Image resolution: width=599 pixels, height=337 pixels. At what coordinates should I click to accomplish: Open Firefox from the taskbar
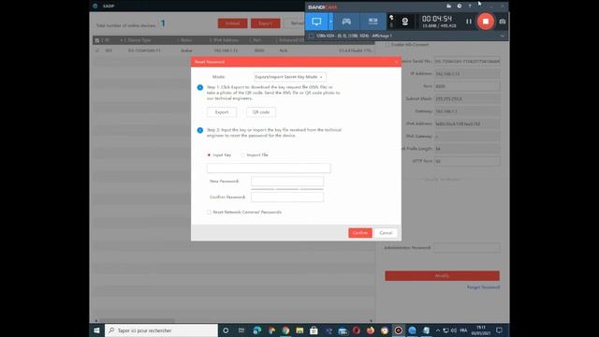[371, 330]
